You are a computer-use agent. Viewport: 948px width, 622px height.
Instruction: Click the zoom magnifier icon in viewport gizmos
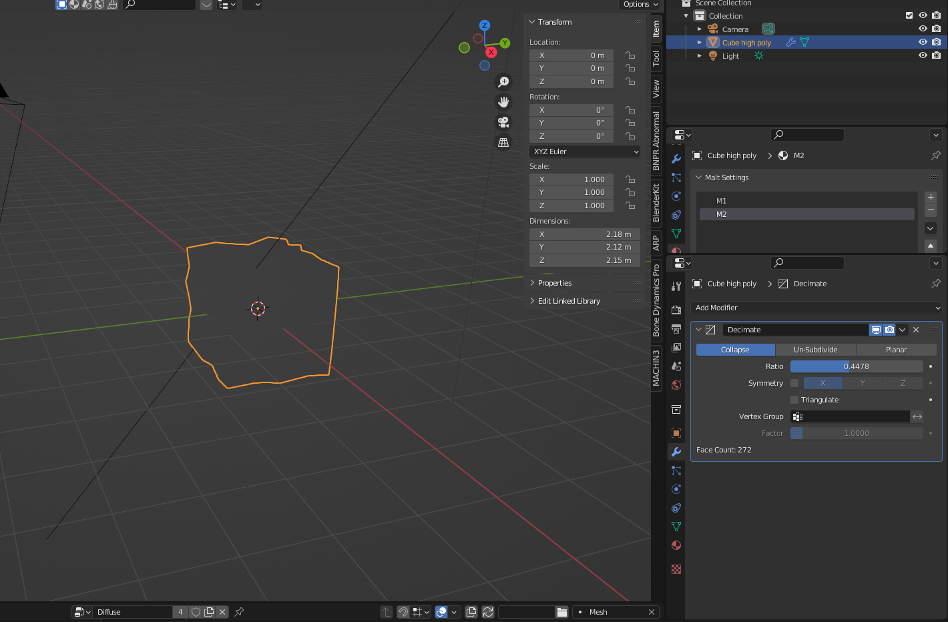coord(503,81)
